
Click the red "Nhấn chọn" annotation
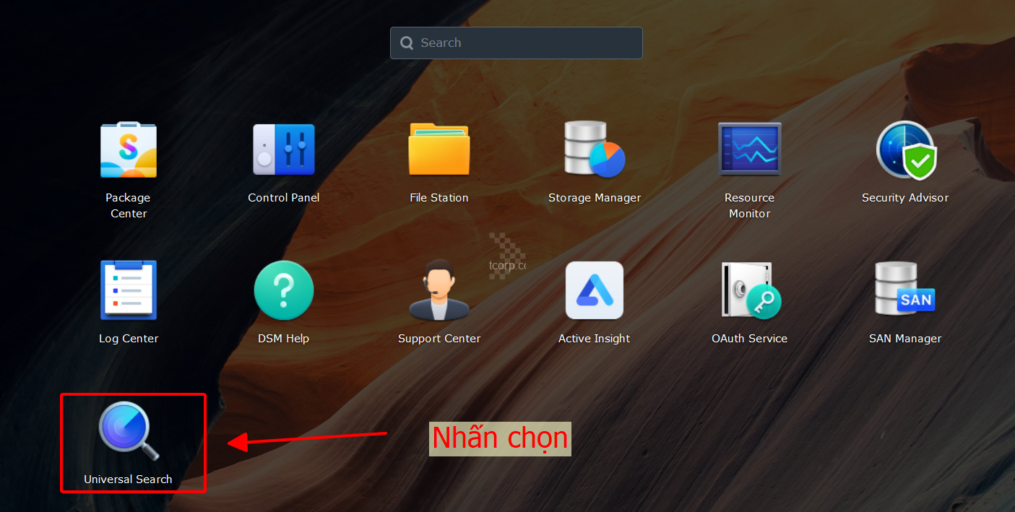pyautogui.click(x=500, y=438)
